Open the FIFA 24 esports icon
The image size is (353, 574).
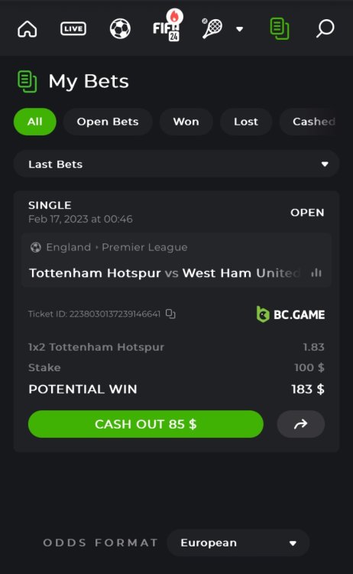coord(167,25)
